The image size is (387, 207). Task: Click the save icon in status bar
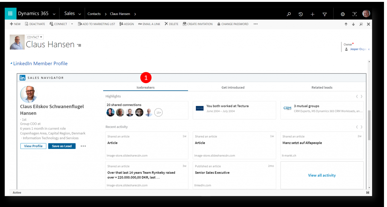click(367, 192)
